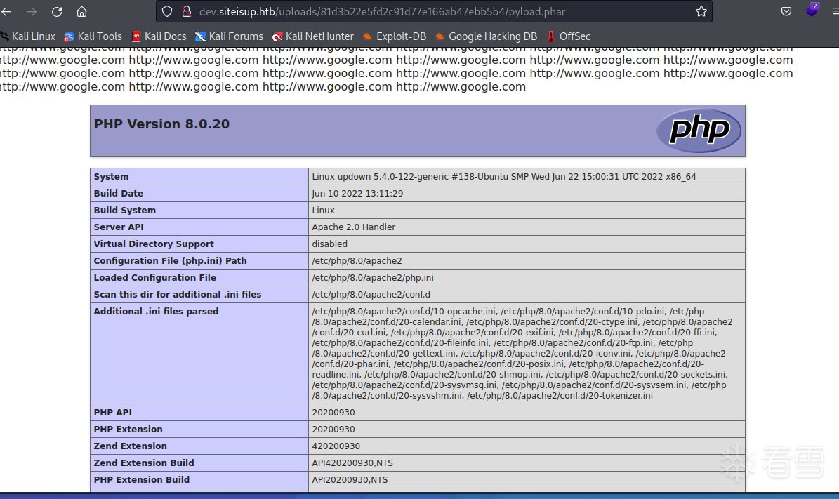Select the Loaded Configuration File label

click(154, 278)
